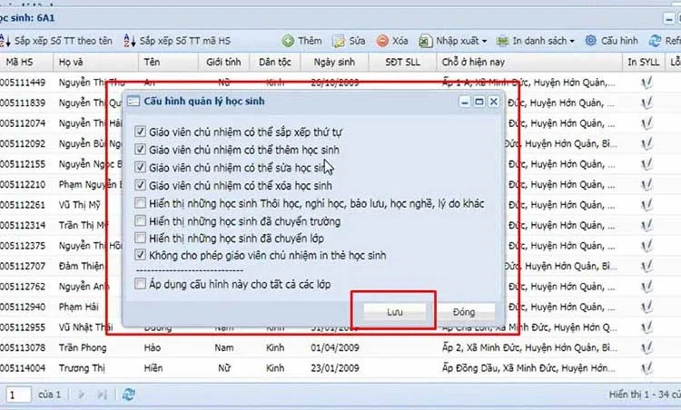Enable Hiển thị những học sinh đã chuyển trường

pos(140,220)
